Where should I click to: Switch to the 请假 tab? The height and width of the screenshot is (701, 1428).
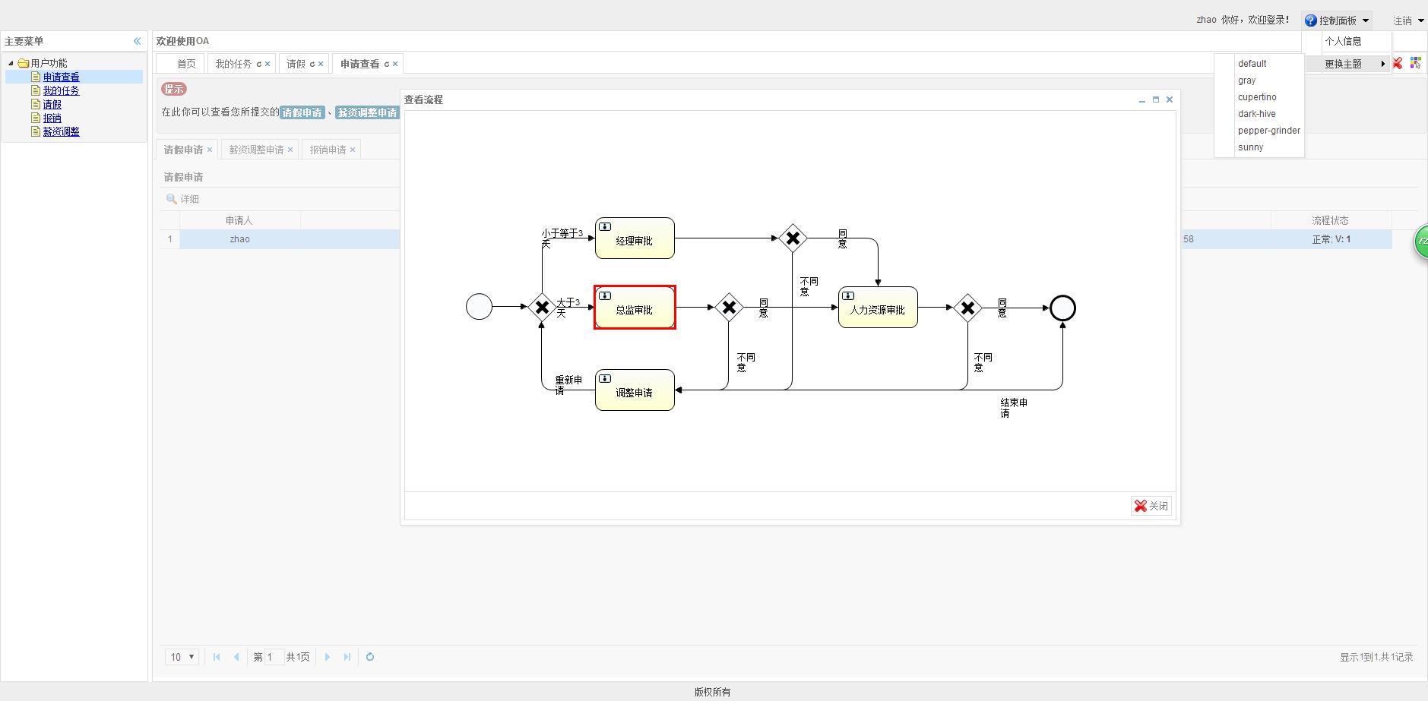[296, 64]
